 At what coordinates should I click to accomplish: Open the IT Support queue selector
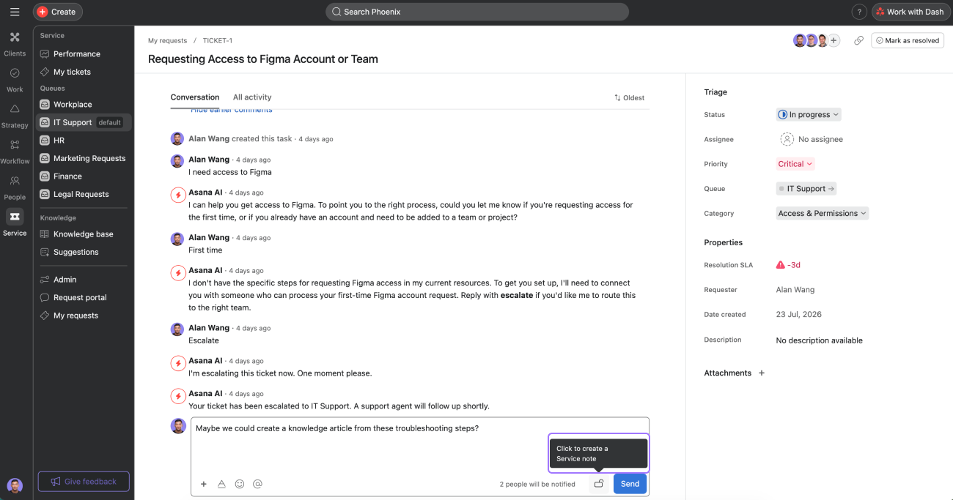806,188
